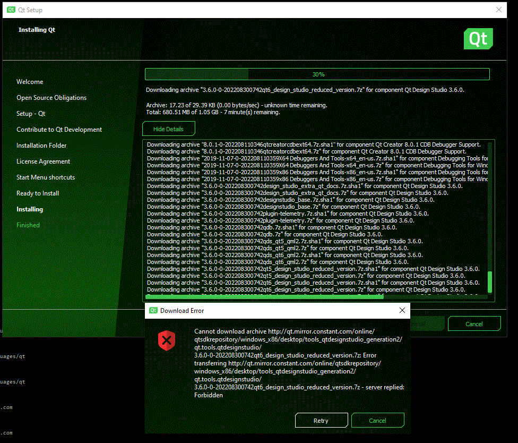Screen dimensions: 518x443
Task: Click the designstudio_base.7z.sha1 log line
Action: click(291, 200)
